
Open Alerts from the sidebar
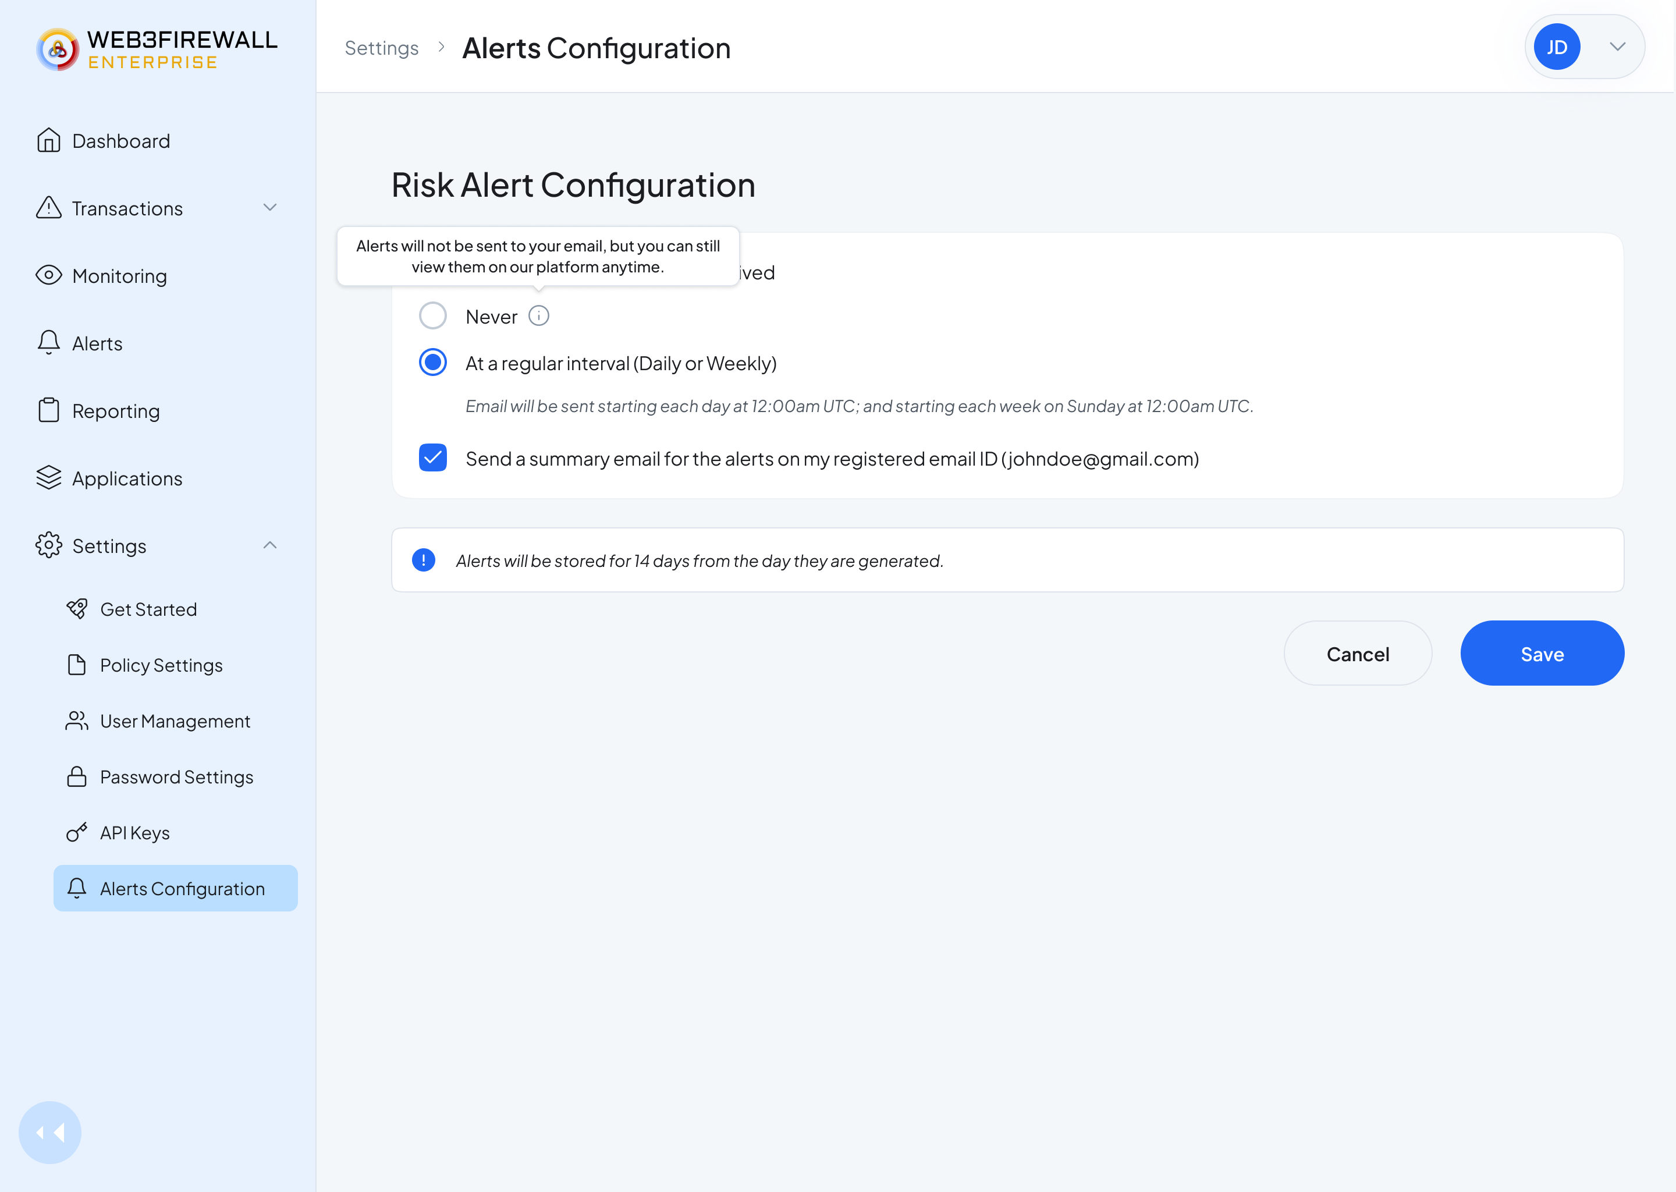click(98, 343)
